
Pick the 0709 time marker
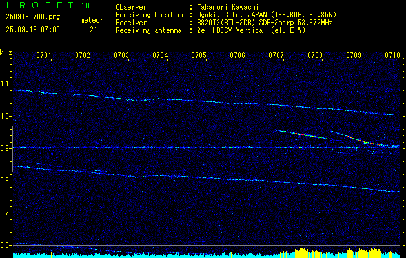click(354, 55)
